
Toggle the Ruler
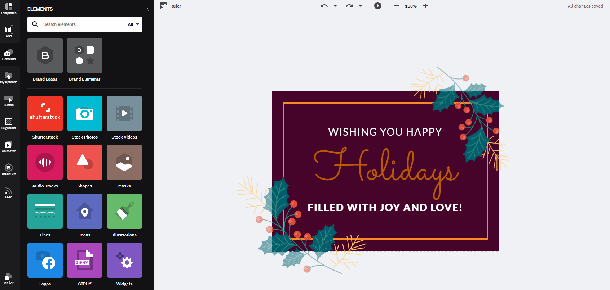(171, 6)
